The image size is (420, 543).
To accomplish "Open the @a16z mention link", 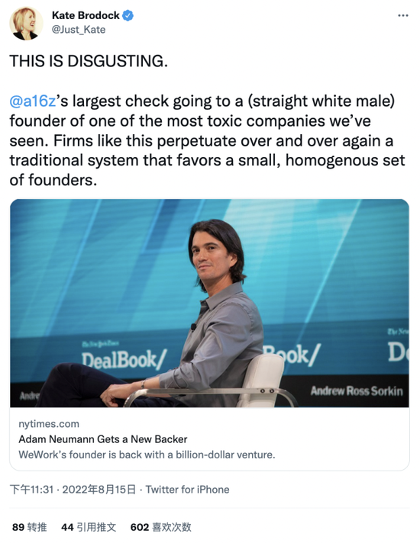I will pos(33,101).
